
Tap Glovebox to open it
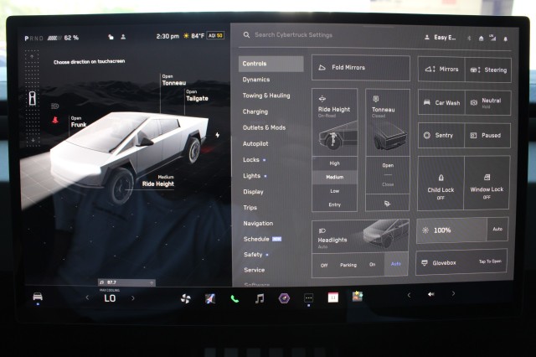coord(461,261)
